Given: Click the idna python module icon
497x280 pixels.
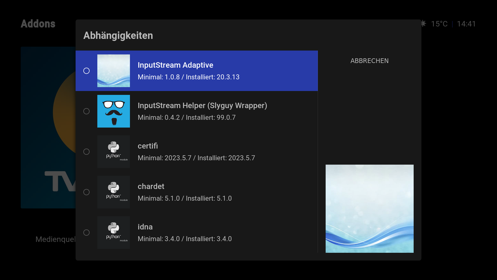Looking at the screenshot, I should pos(114,233).
